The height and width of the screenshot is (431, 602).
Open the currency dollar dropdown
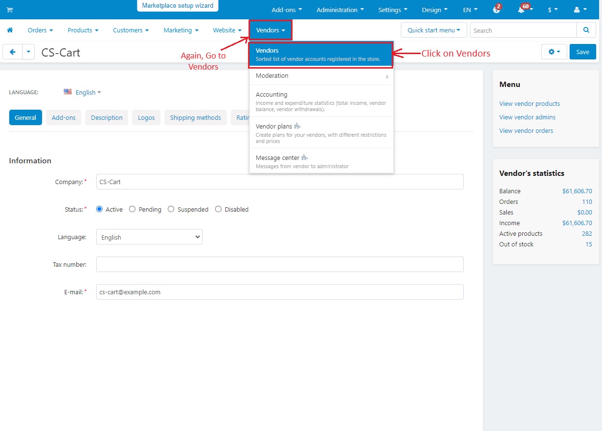coord(553,10)
